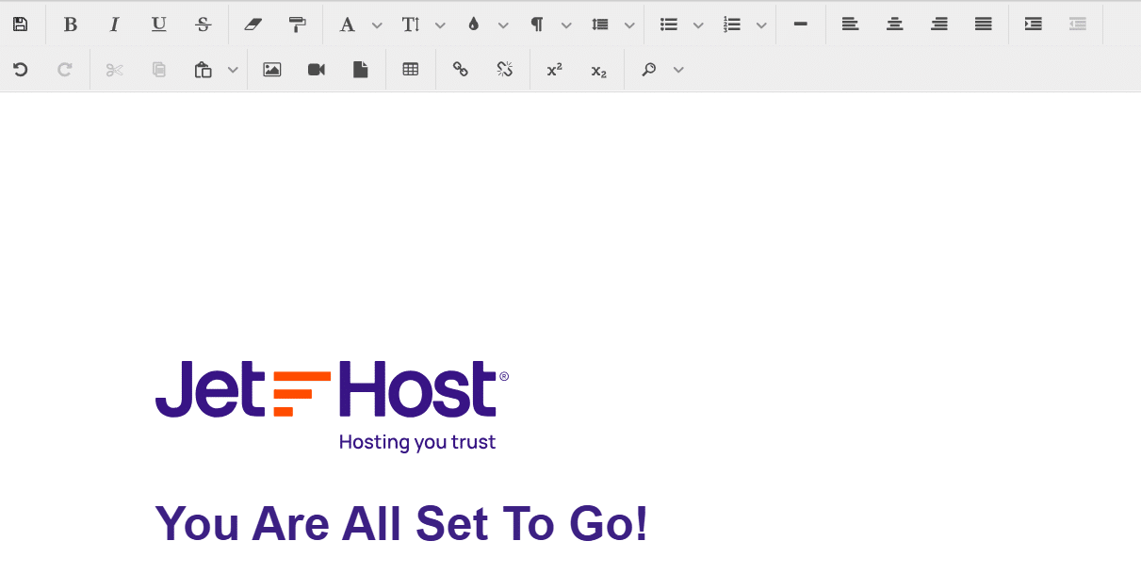This screenshot has width=1141, height=574.
Task: Click the Undo arrow
Action: coord(21,69)
